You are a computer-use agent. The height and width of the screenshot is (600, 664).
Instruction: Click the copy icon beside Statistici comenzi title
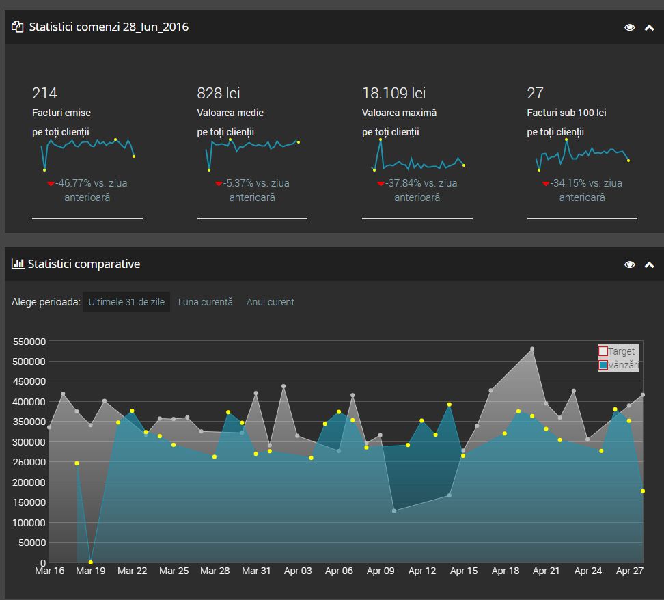pyautogui.click(x=18, y=27)
